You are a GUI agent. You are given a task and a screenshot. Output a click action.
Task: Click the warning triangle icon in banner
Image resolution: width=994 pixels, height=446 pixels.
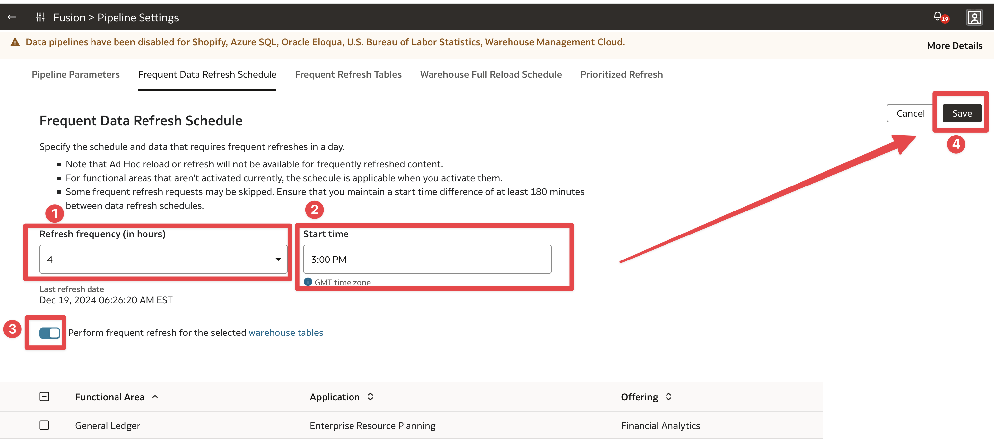pos(15,42)
